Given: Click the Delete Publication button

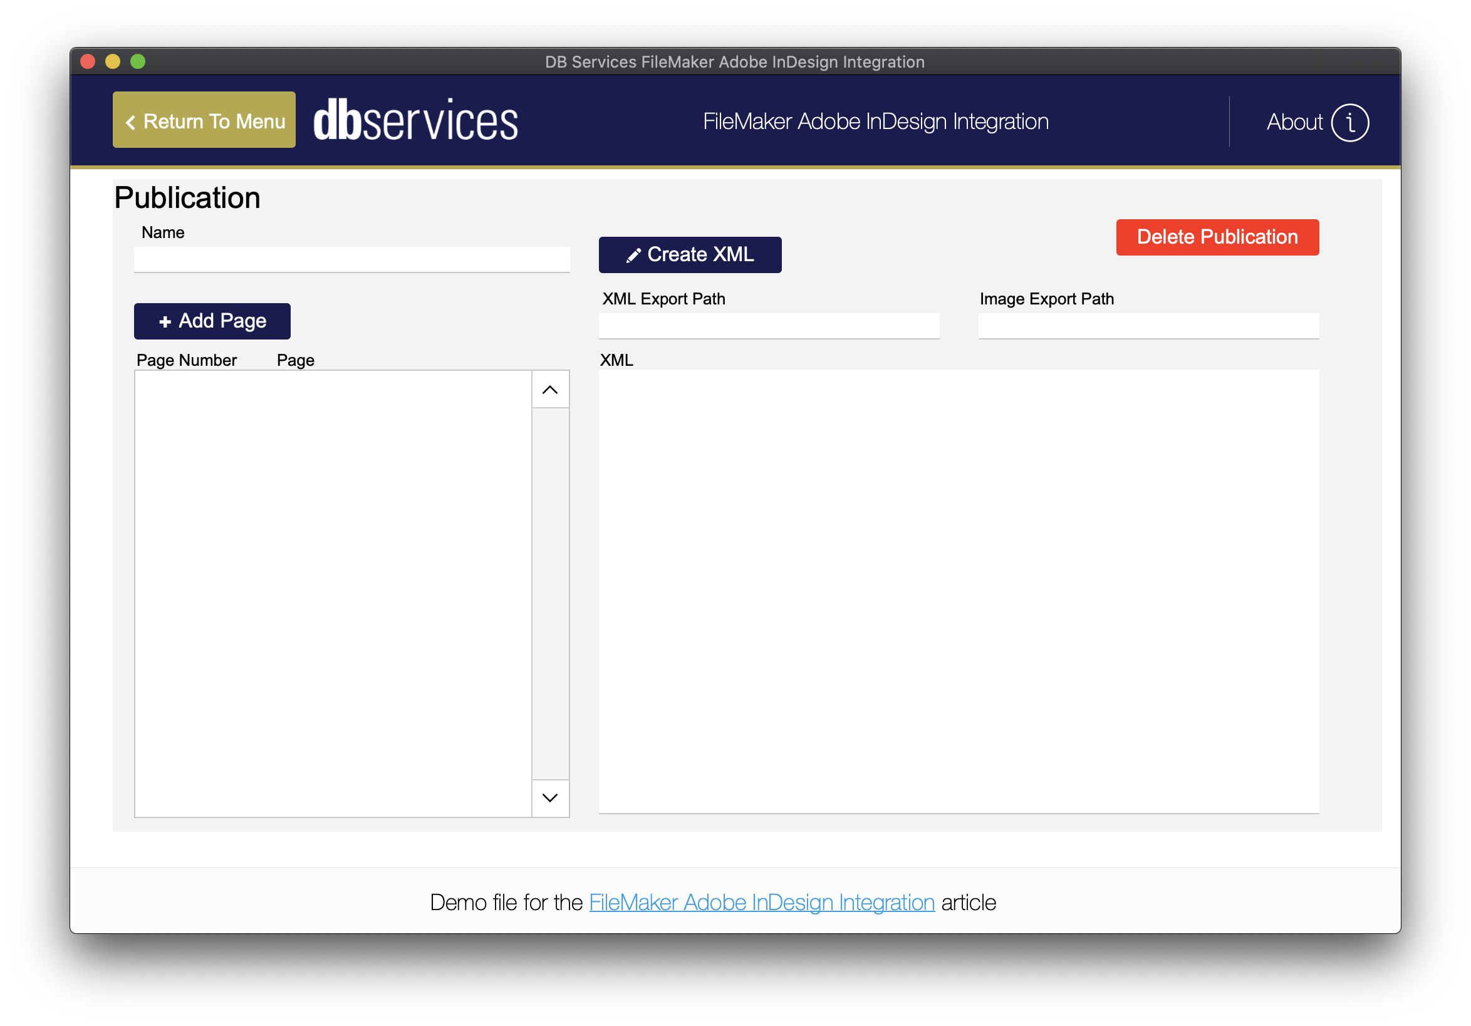Looking at the screenshot, I should pos(1217,237).
